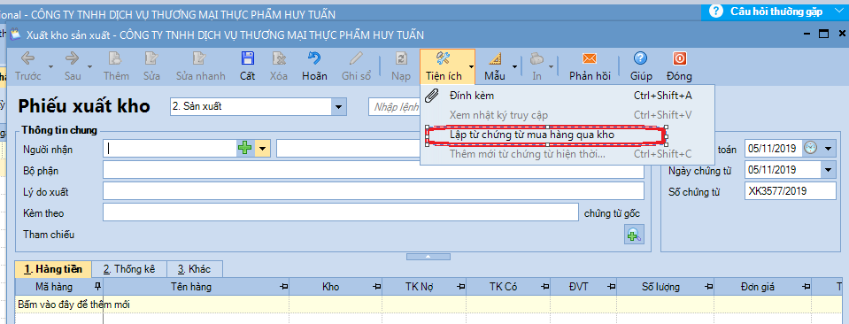Image resolution: width=849 pixels, height=324 pixels.
Task: Click the Sửa edit icon
Action: (x=151, y=58)
